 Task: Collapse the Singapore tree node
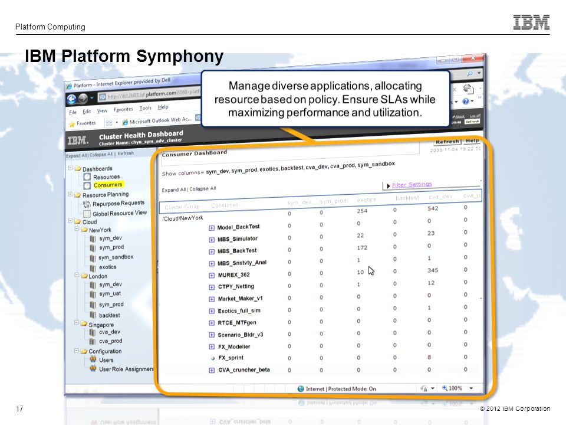[77, 322]
